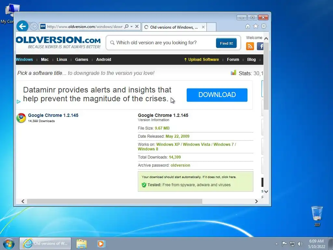Click the horizontal scrollbar left arrow
The image size is (333, 250).
pyautogui.click(x=23, y=201)
